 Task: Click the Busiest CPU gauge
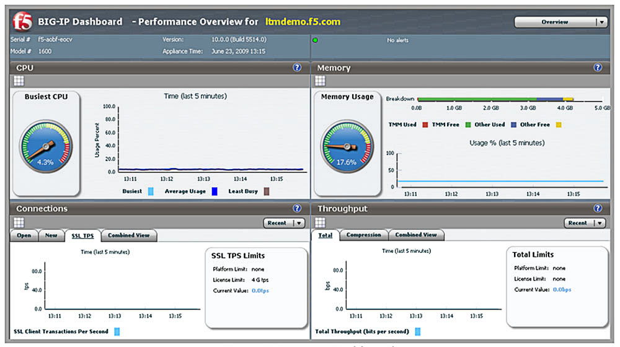pyautogui.click(x=46, y=146)
